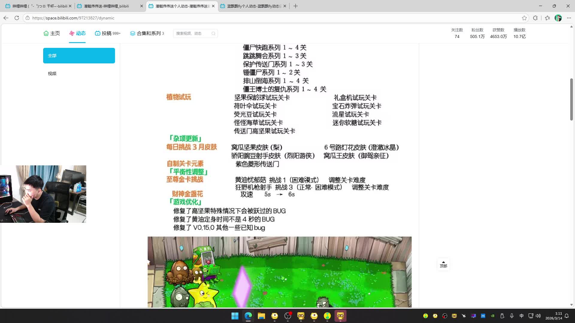
Task: Click 顶部 back-to-top button
Action: click(x=443, y=264)
